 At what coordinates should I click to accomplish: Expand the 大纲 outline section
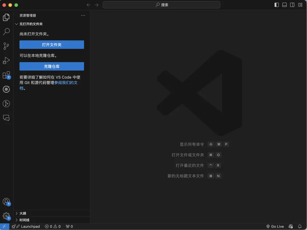pos(23,213)
